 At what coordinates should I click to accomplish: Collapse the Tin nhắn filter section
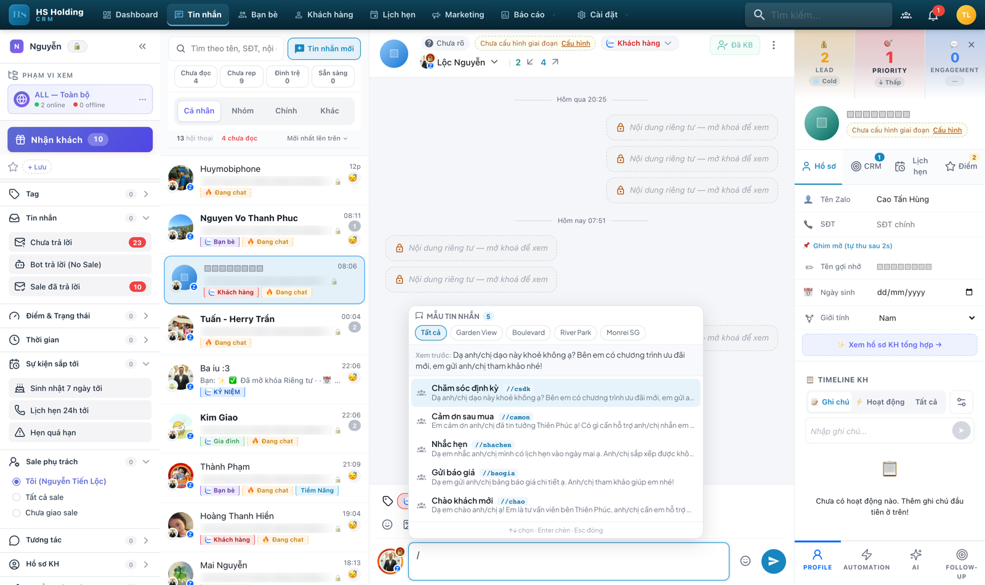click(146, 218)
